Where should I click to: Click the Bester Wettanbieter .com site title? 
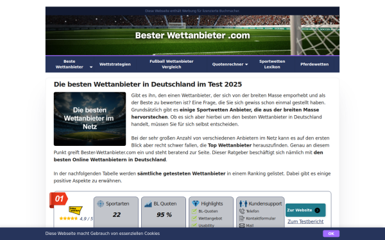[193, 35]
